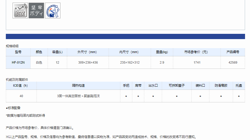Select the price value 1741
This screenshot has height=140, width=250.
tap(197, 62)
